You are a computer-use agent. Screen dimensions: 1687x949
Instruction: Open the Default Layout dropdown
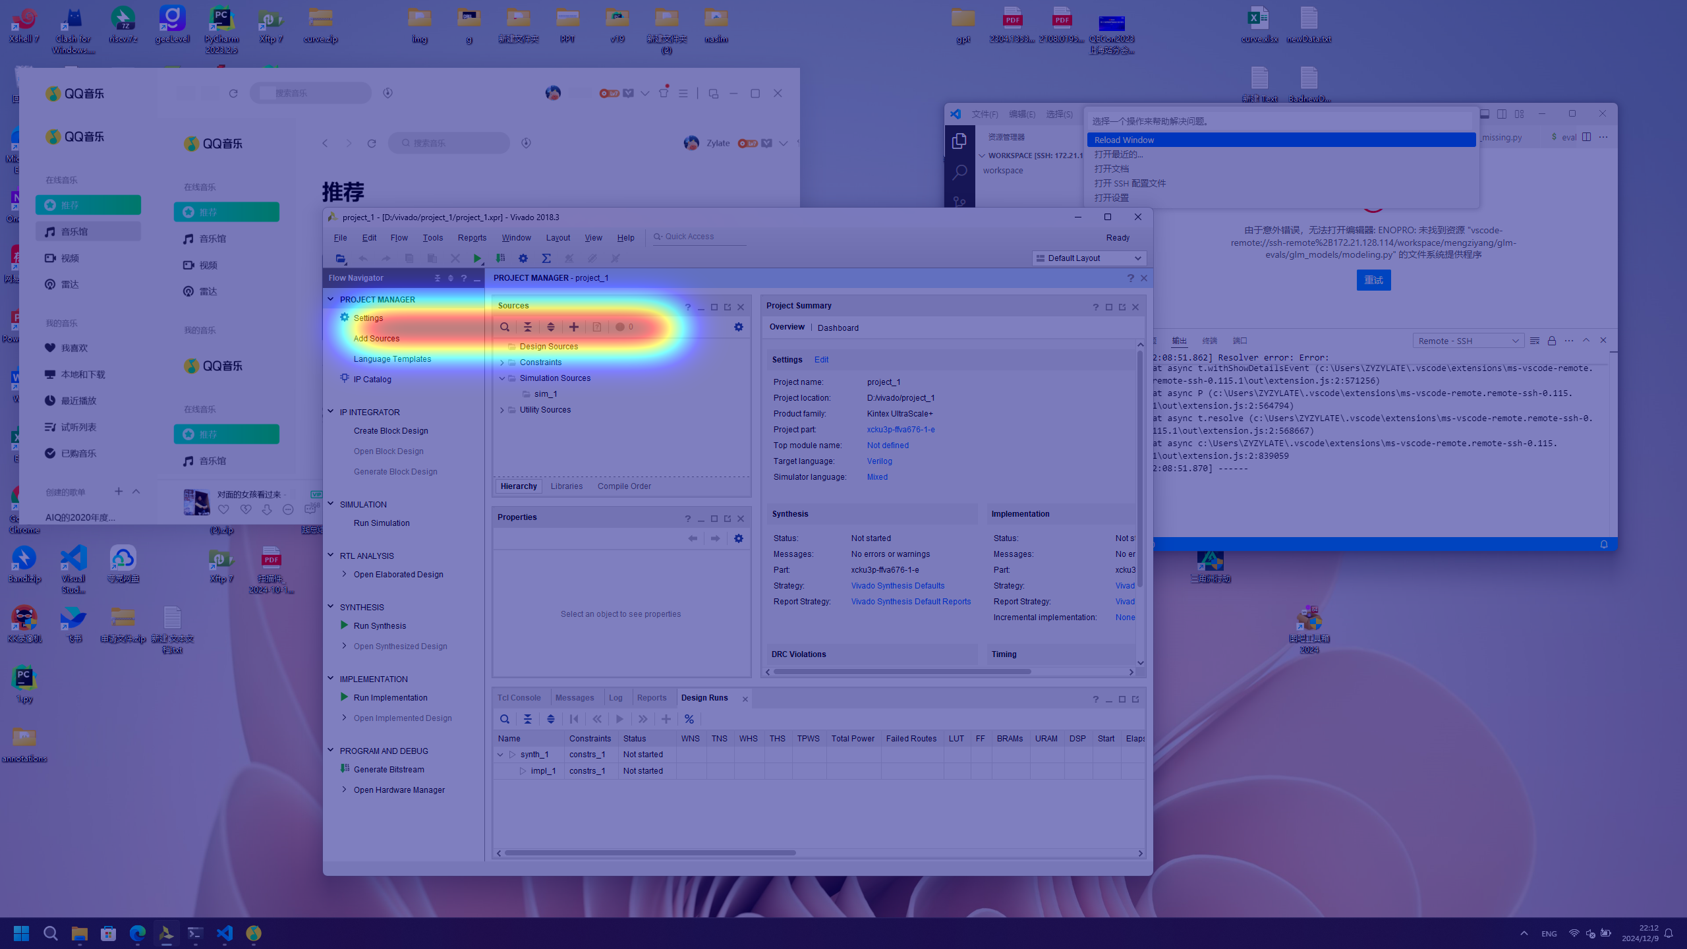(x=1089, y=258)
